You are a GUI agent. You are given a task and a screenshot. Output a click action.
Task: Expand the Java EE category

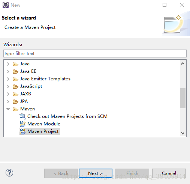8,71
